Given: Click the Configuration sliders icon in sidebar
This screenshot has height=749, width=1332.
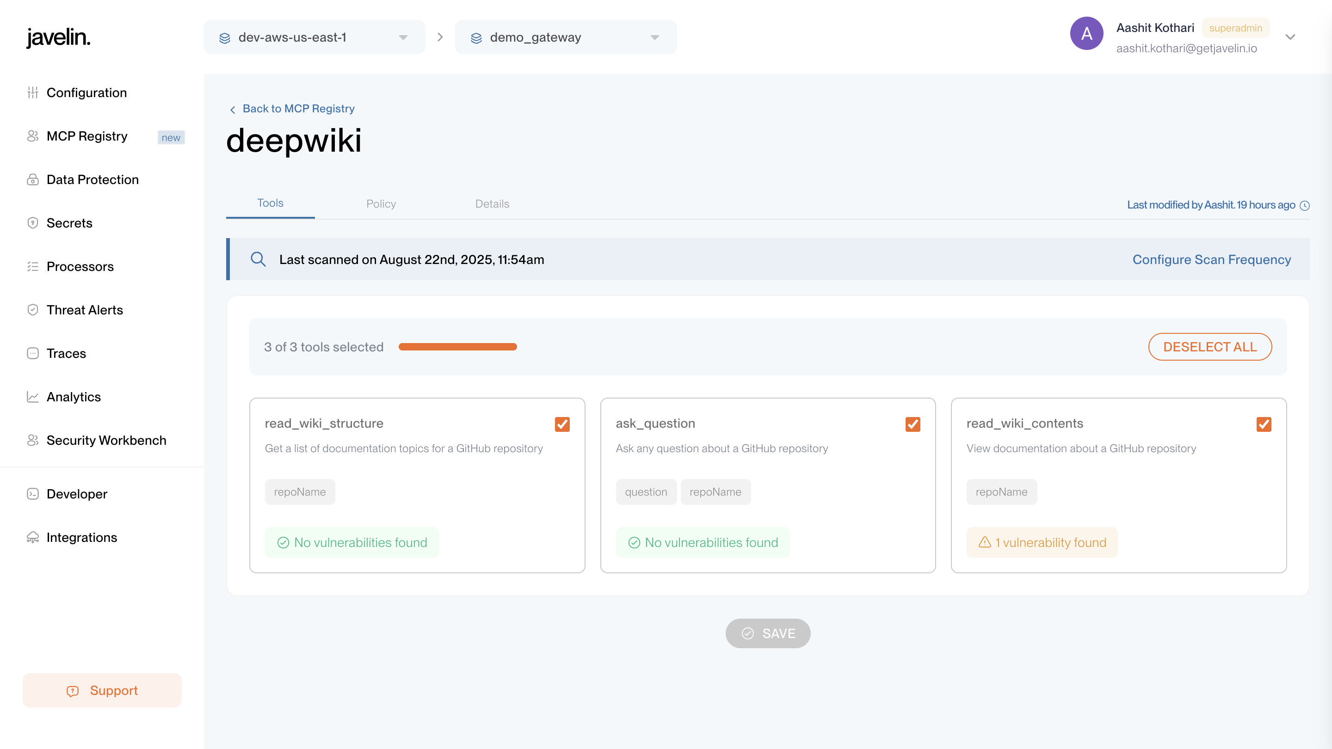Looking at the screenshot, I should (x=32, y=92).
